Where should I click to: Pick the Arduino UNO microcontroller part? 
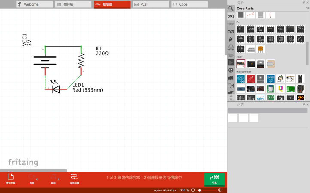241,79
